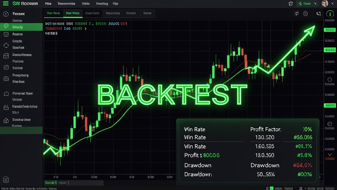Viewport: 337px width, 190px height.
Task: Select the Tisous sidebar item
Action: 17,68
